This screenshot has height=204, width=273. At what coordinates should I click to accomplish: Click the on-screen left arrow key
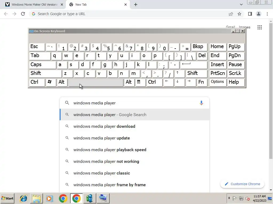(x=168, y=83)
